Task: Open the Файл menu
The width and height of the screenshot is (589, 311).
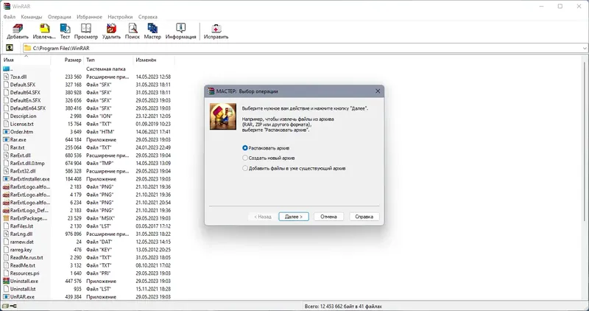Action: tap(10, 17)
